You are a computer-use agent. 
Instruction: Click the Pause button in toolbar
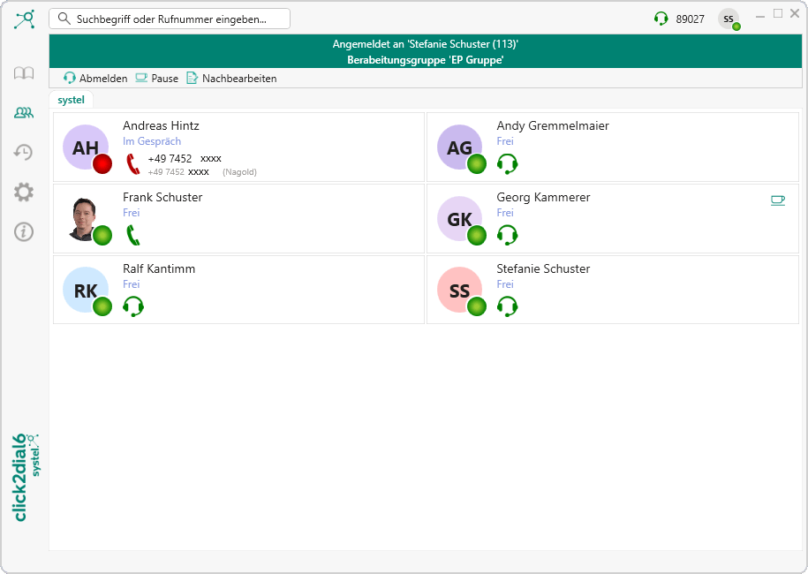click(156, 79)
